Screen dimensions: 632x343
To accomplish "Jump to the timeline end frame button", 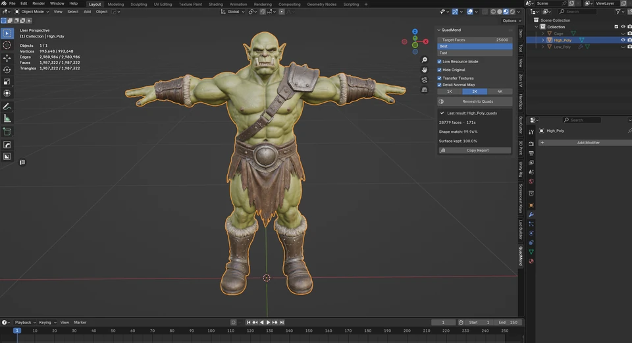I will [x=282, y=323].
